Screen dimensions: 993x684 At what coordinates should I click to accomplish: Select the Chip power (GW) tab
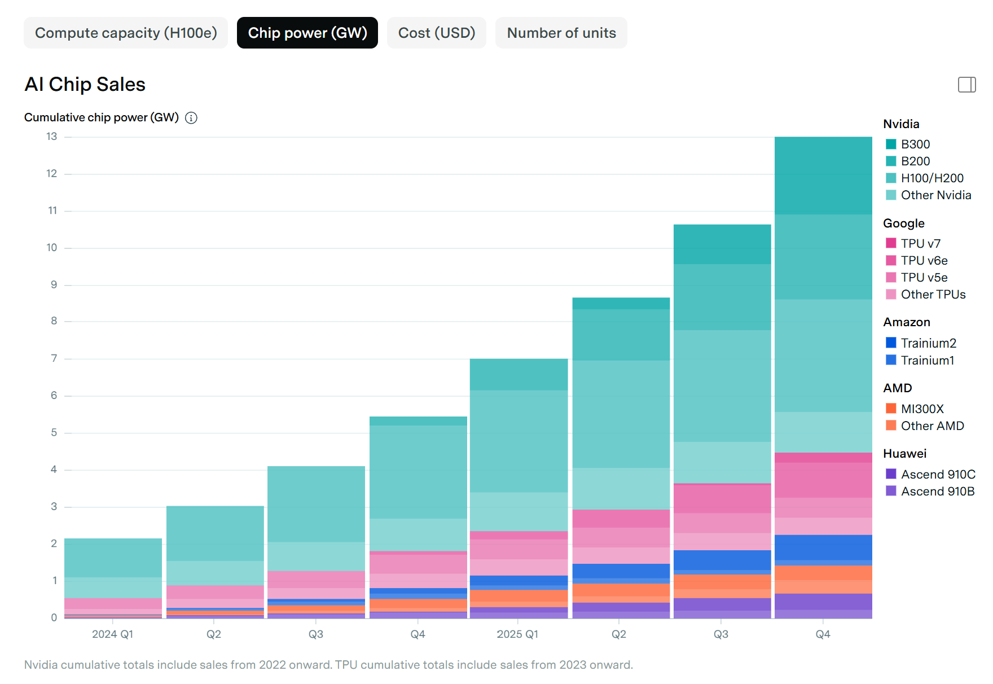click(x=307, y=33)
